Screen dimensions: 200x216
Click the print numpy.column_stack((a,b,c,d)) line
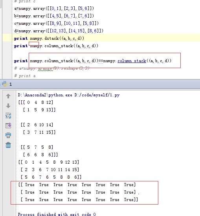click(x=56, y=46)
